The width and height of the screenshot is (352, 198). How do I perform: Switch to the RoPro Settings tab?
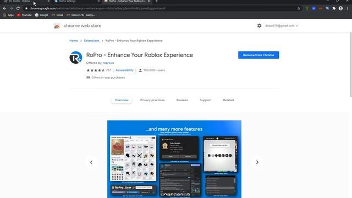point(76,1)
